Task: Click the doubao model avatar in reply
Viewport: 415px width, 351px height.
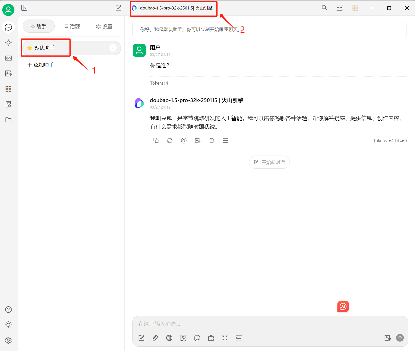Action: click(139, 103)
